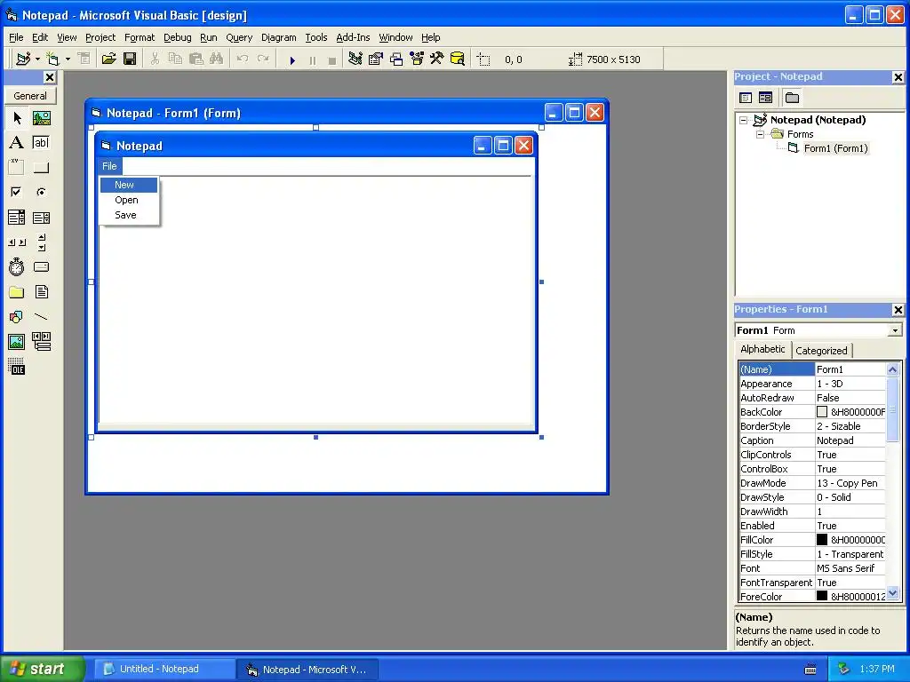The height and width of the screenshot is (682, 910).
Task: Click the Properties scrollbar down arrow
Action: (892, 593)
